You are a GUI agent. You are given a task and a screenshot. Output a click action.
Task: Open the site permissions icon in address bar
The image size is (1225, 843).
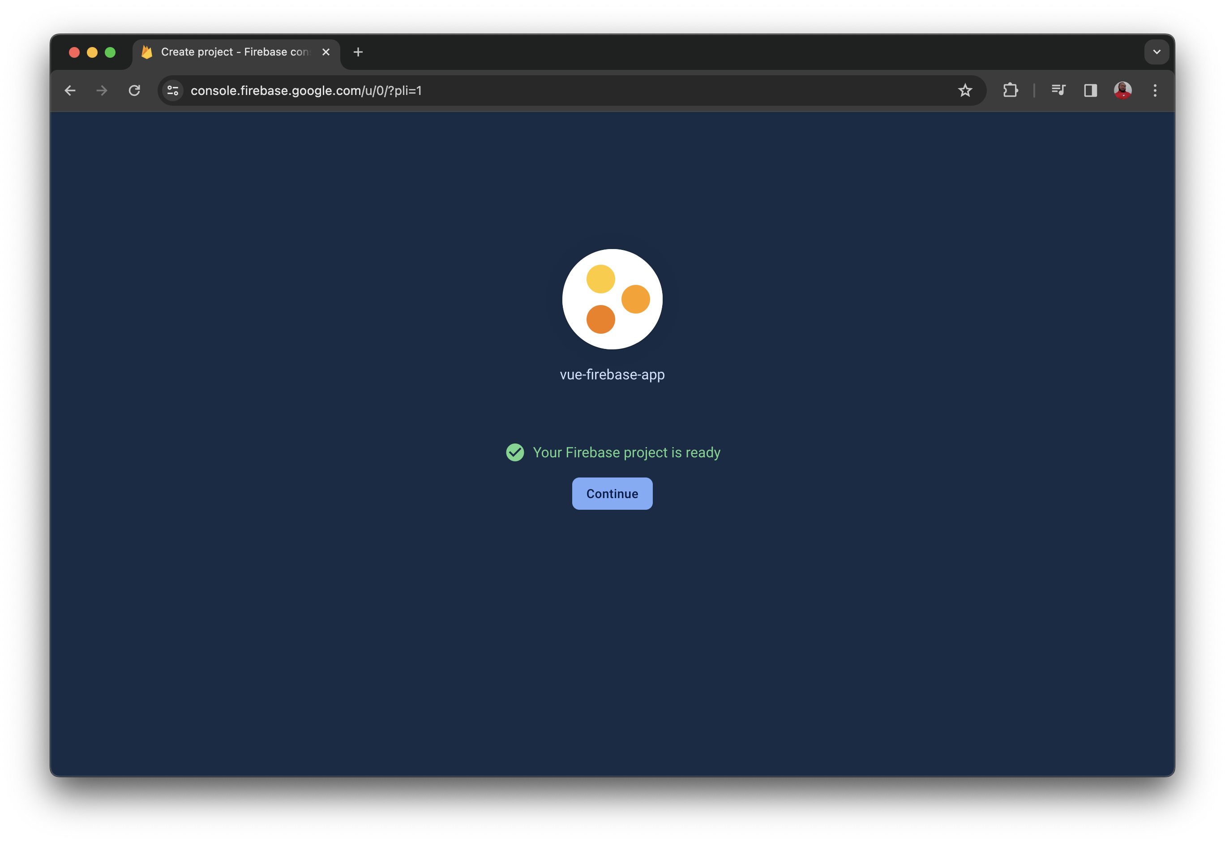click(x=172, y=90)
